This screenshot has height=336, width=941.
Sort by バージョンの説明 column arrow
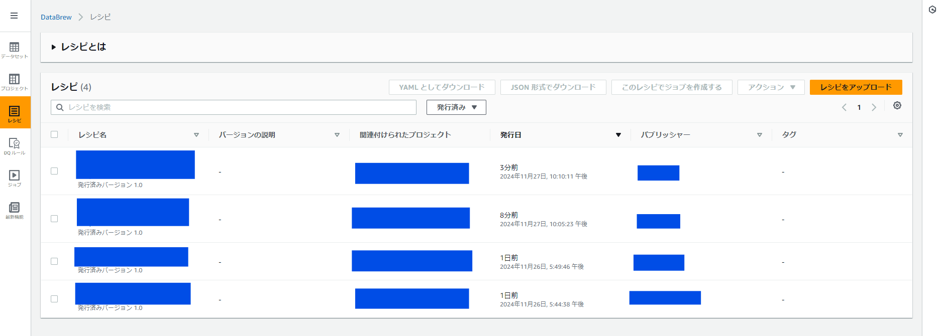pyautogui.click(x=337, y=135)
